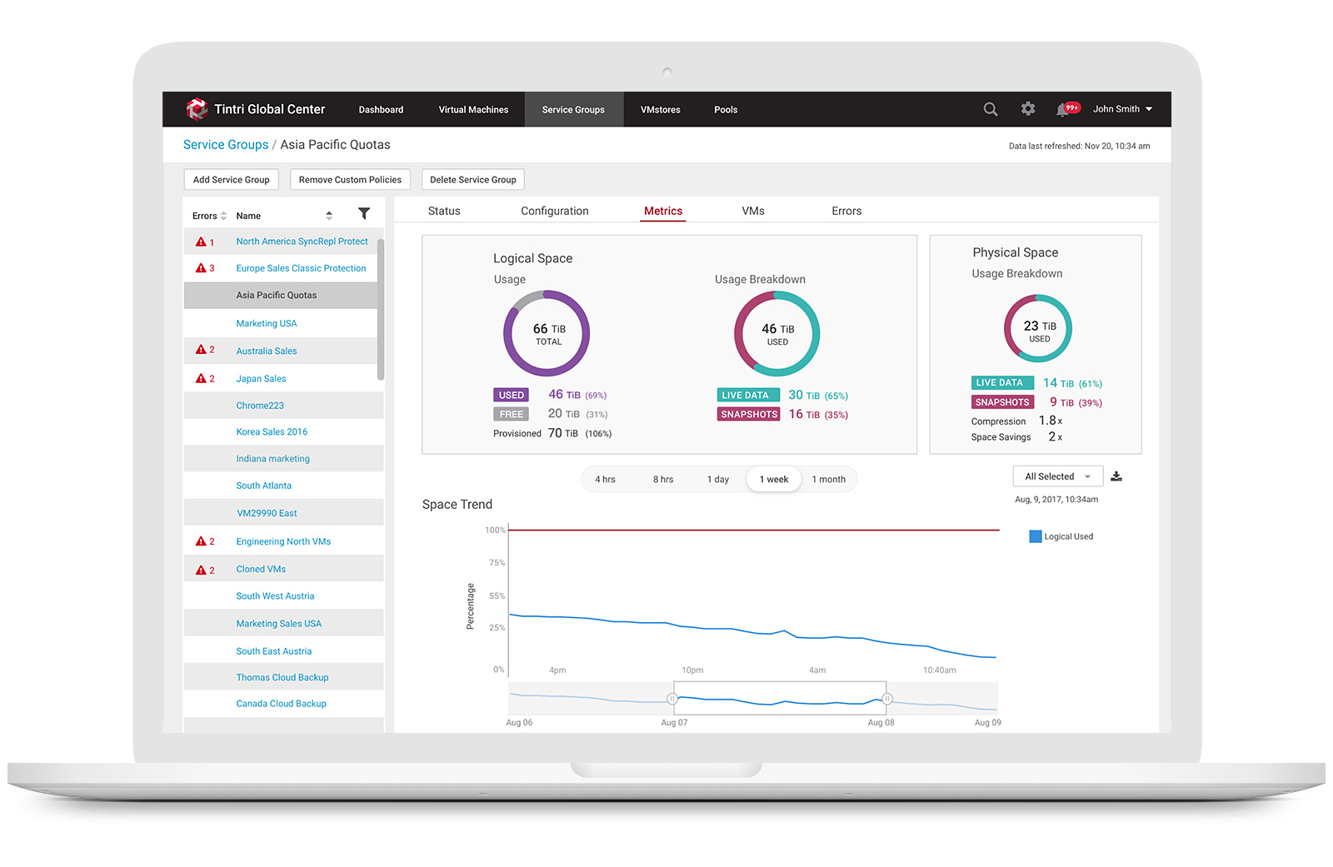The height and width of the screenshot is (867, 1333).
Task: Select the Metrics tab
Action: tap(663, 211)
